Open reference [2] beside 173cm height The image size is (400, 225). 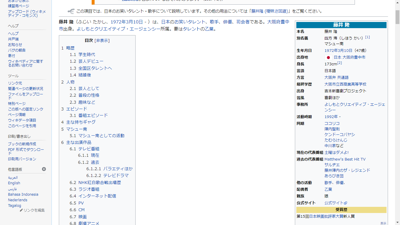pyautogui.click(x=340, y=63)
